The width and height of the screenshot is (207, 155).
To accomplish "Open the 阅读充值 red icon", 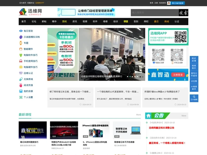I will click(21, 85).
